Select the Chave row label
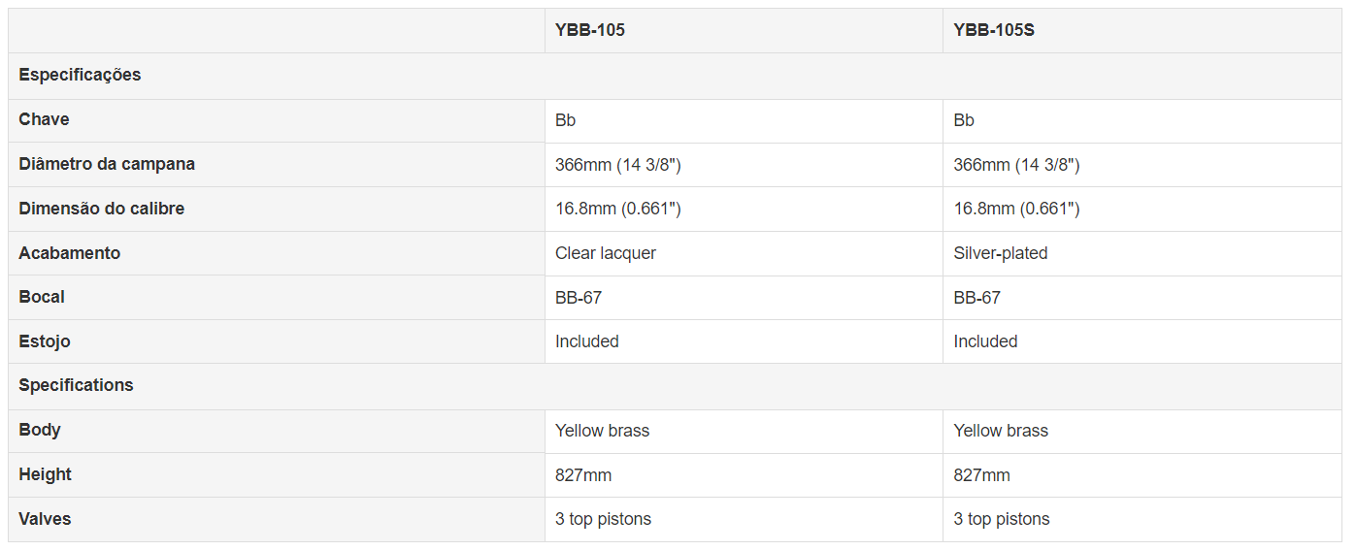Viewport: 1357px width, 551px height. (44, 119)
